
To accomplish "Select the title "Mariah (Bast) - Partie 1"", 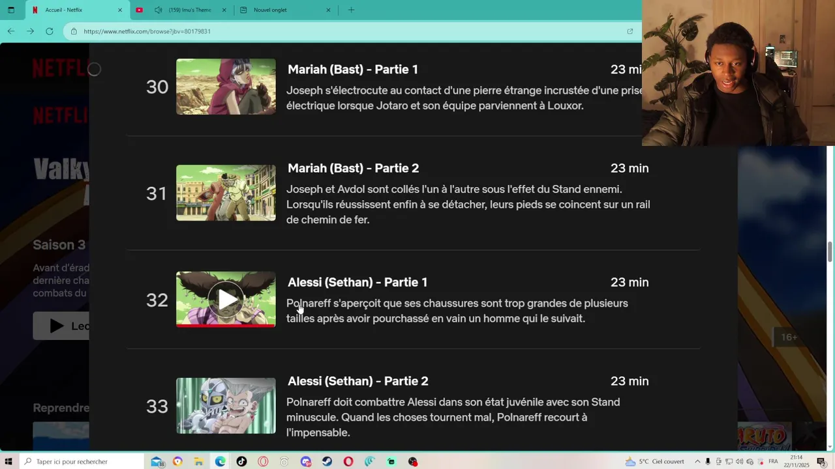I will tap(353, 70).
